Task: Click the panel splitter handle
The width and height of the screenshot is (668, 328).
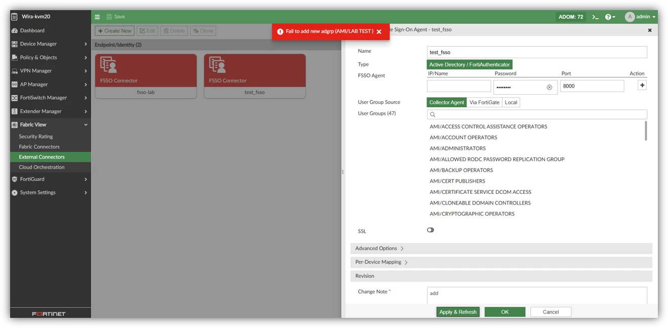Action: coord(343,172)
